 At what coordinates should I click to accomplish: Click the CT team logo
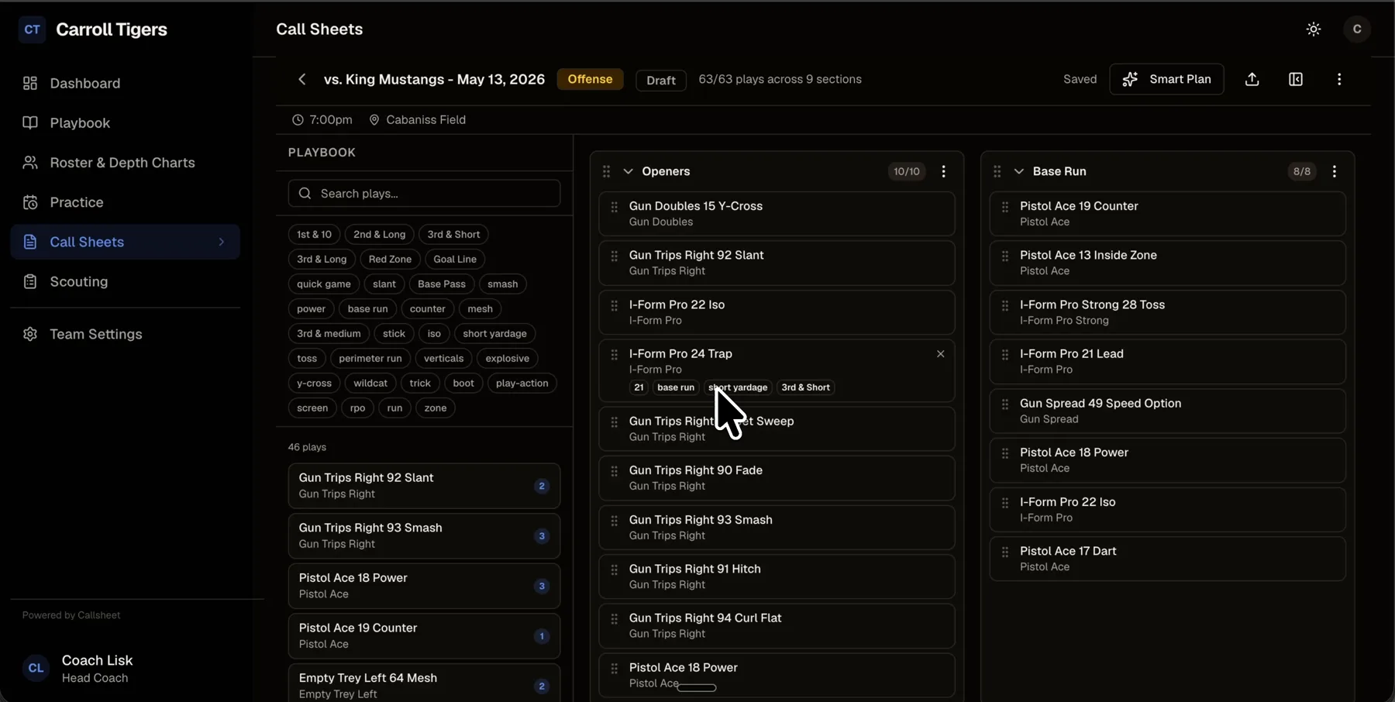point(32,29)
